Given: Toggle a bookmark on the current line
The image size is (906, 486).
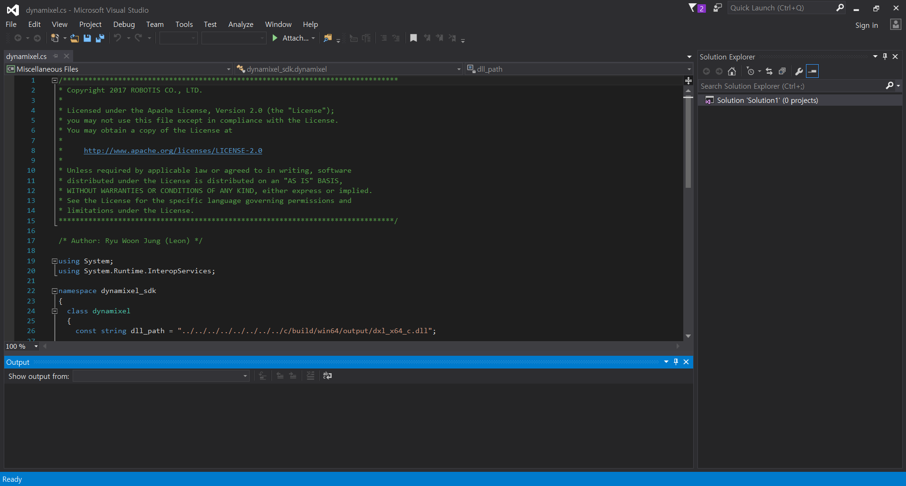Looking at the screenshot, I should pos(414,38).
